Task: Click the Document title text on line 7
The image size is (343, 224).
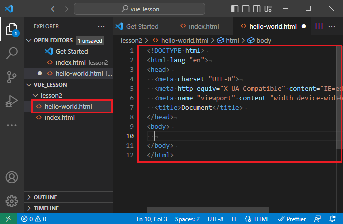Action: (x=196, y=108)
